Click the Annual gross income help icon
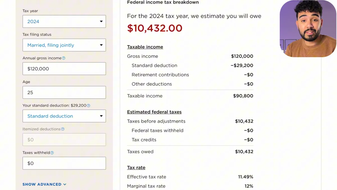The height and width of the screenshot is (190, 337). (63, 58)
